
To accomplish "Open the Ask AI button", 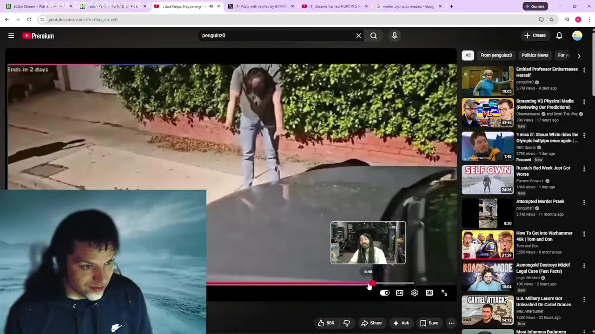I will click(x=401, y=323).
